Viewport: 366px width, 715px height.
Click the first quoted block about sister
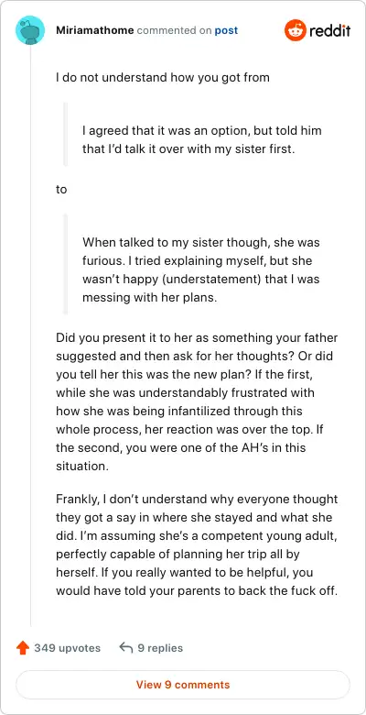click(x=202, y=139)
